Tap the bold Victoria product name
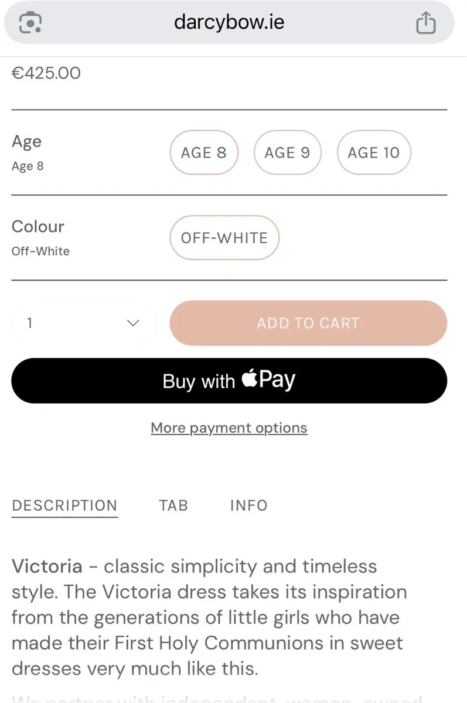467x703 pixels. pos(47,567)
